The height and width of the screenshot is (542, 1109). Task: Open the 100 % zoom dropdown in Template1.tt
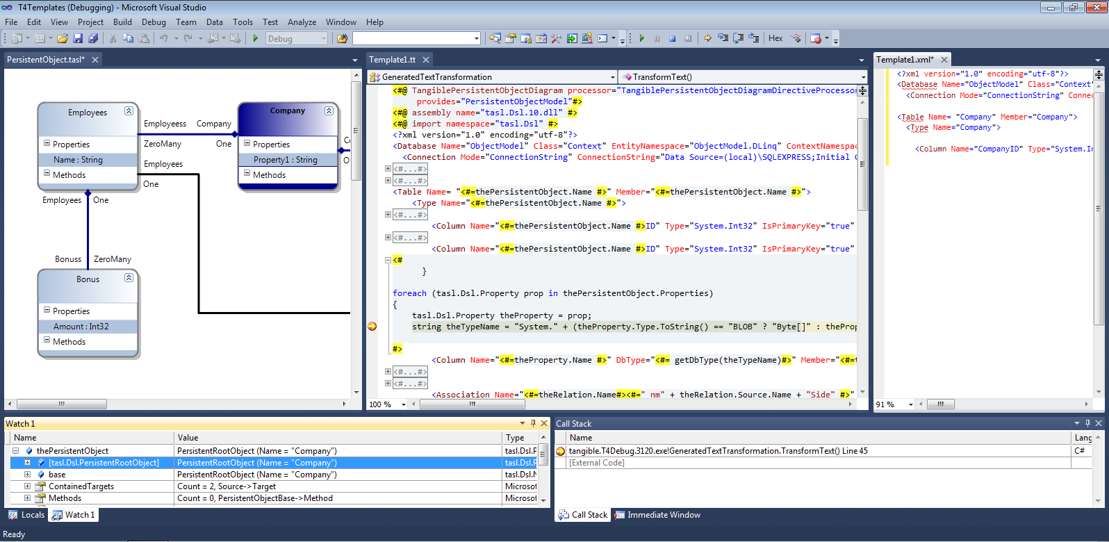click(x=403, y=404)
